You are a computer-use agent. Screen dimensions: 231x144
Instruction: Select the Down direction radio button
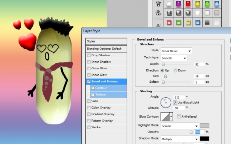click(x=175, y=70)
